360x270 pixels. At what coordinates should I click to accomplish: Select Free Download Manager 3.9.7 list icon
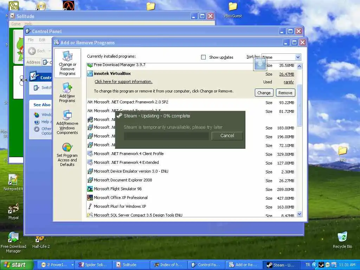90,65
